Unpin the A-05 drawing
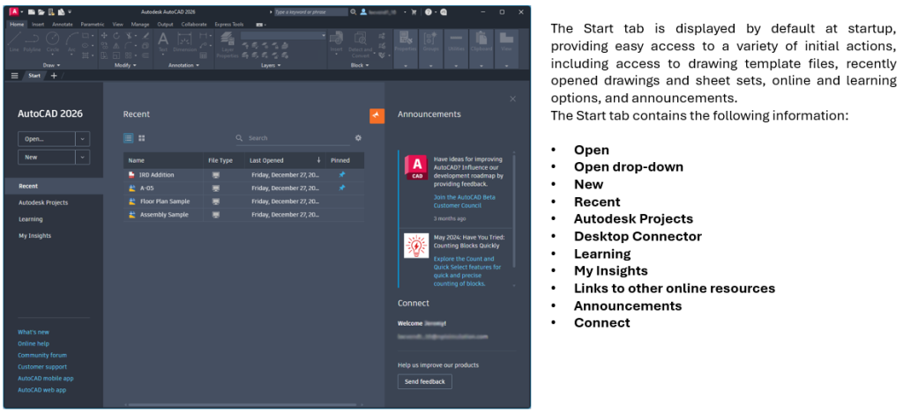Viewport: 903px width, 412px height. pyautogui.click(x=342, y=188)
